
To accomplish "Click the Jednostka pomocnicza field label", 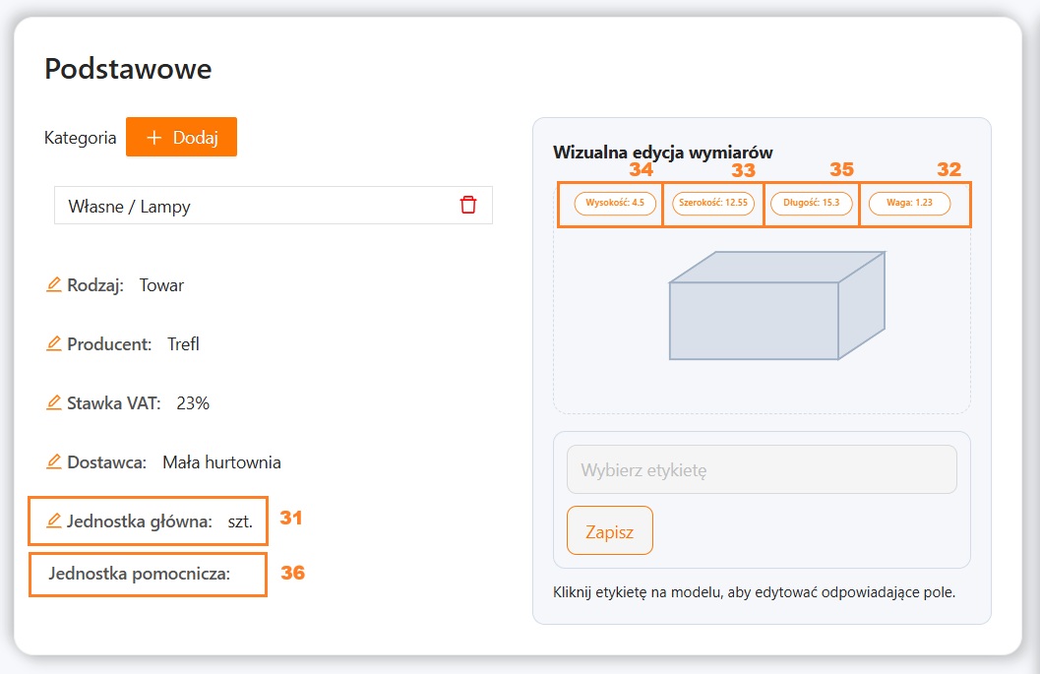I will pos(139,574).
